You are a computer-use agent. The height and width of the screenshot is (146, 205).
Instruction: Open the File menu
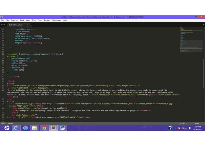pos(2,20)
